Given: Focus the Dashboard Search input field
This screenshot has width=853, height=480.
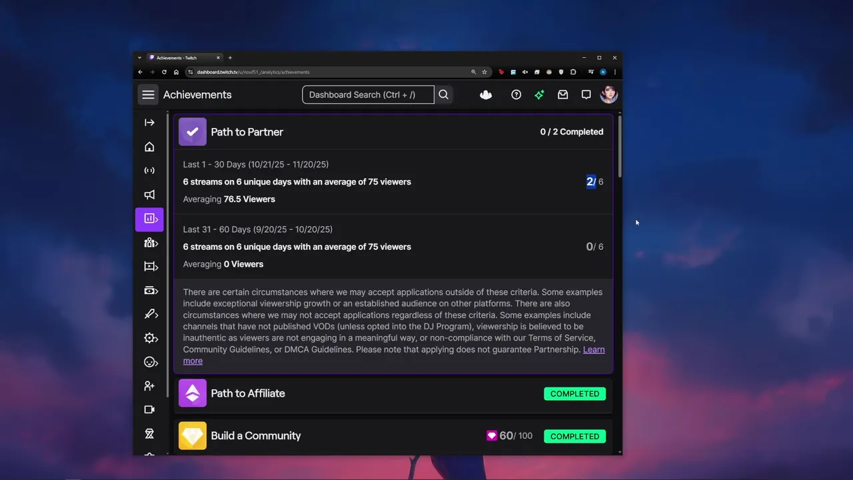Looking at the screenshot, I should pos(368,95).
